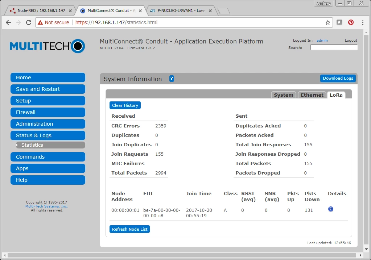Collapse Status & Logs menu
This screenshot has width=371, height=260.
pos(48,135)
